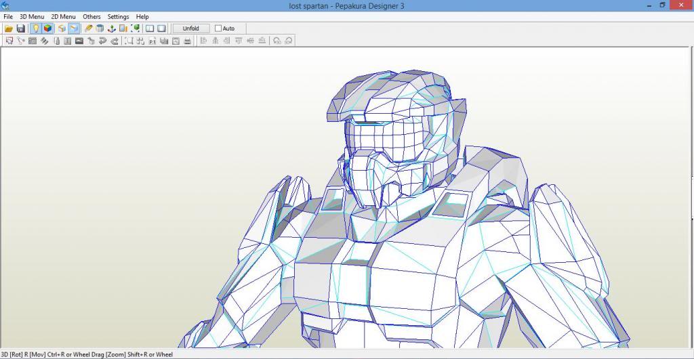Click the align bottom icon
Image resolution: width=694 pixels, height=359 pixels.
[x=262, y=41]
